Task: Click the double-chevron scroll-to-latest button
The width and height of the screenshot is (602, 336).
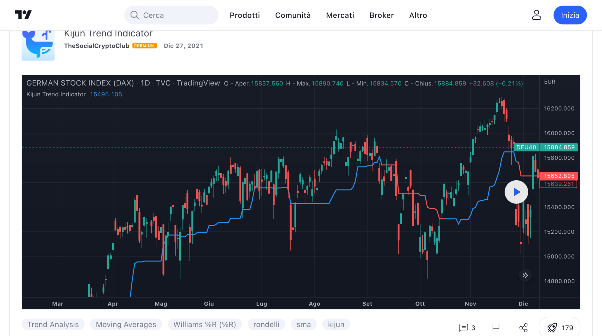Action: 525,275
